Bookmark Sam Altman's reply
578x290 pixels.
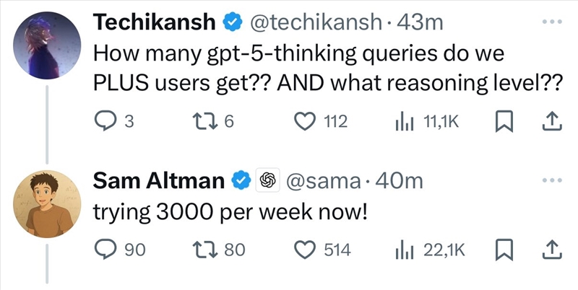(502, 250)
